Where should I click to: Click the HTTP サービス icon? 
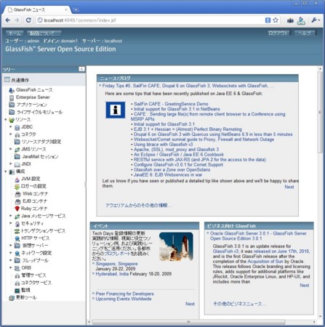(17, 238)
